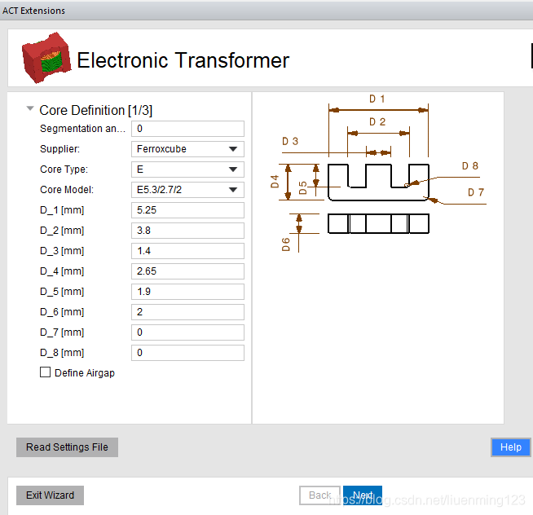Edit the D_4 [mm] value field

187,271
